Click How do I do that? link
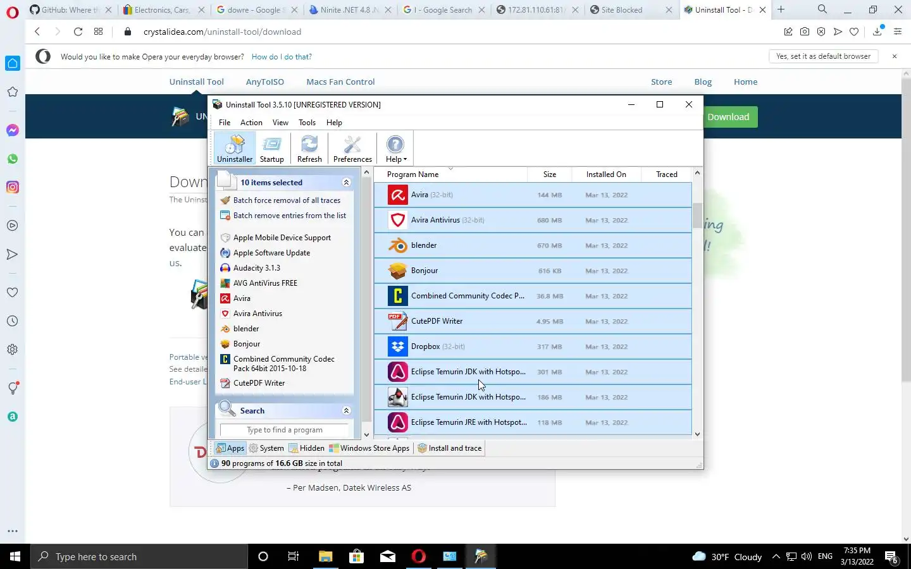The height and width of the screenshot is (569, 911). pos(282,56)
